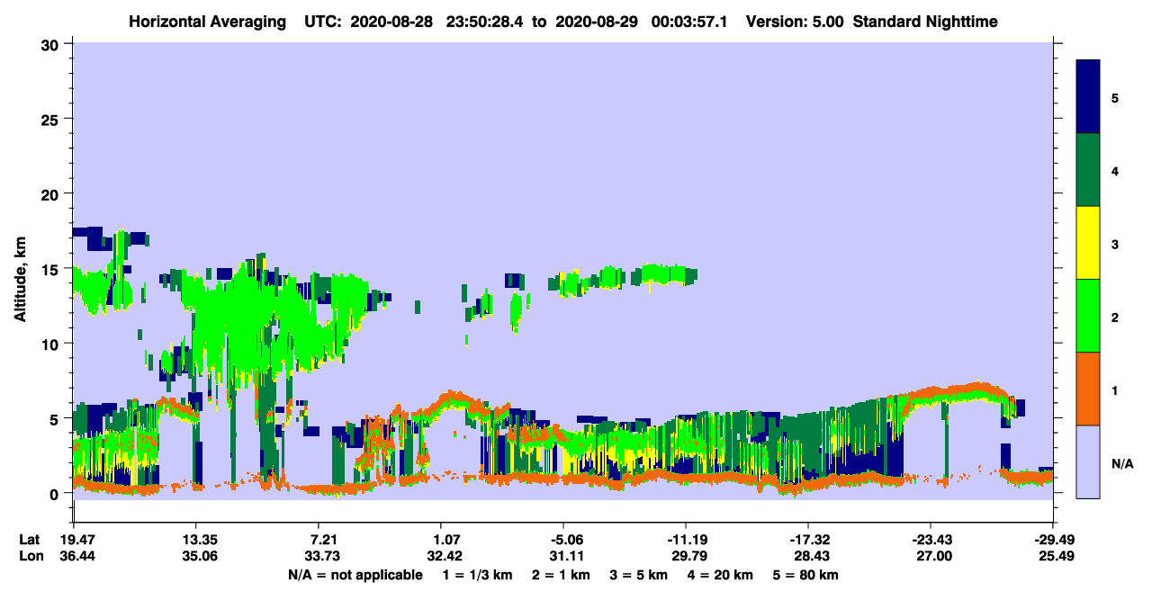Click the lavender N/A legend swatch
1170x600 pixels.
click(x=1088, y=461)
